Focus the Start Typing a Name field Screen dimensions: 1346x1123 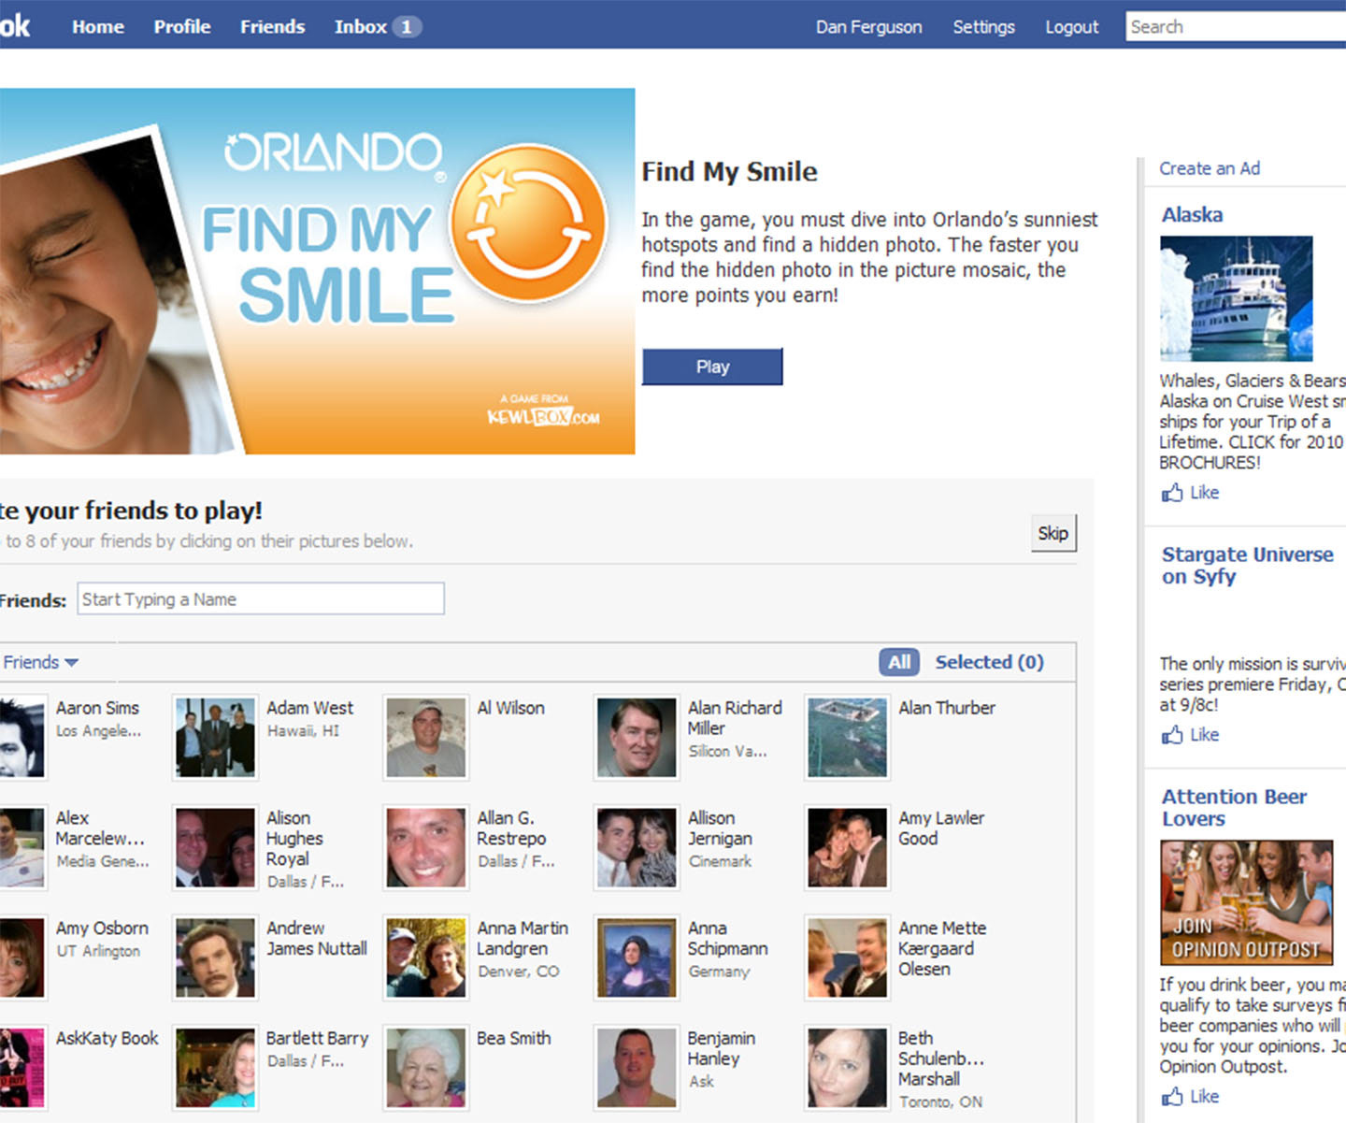(x=261, y=599)
